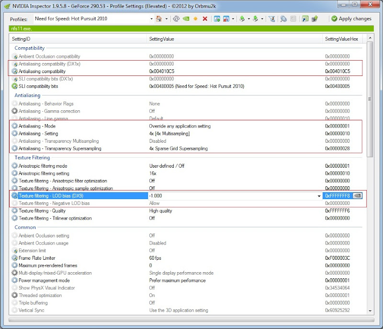Remove application from profile icon
The height and width of the screenshot is (329, 383).
[x=226, y=19]
